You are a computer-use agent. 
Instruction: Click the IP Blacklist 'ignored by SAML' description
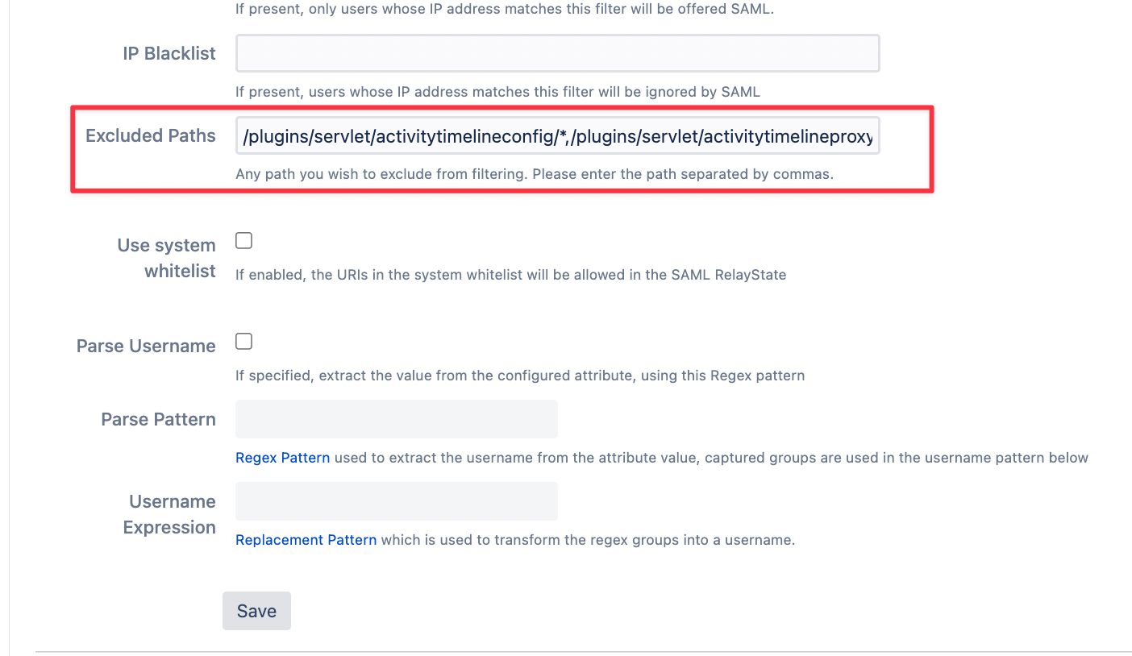pyautogui.click(x=497, y=92)
